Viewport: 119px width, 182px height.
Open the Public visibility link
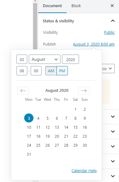point(109,32)
